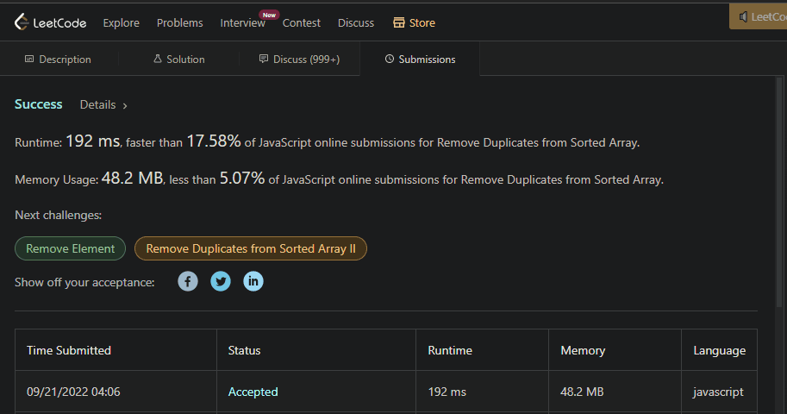Open the Store page
The width and height of the screenshot is (787, 414).
tap(422, 22)
